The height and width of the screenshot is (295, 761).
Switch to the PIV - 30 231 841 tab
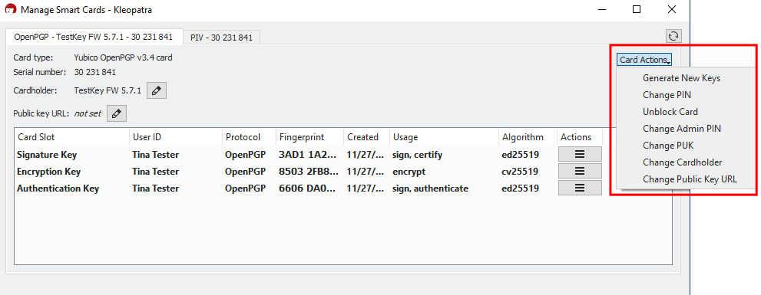221,38
